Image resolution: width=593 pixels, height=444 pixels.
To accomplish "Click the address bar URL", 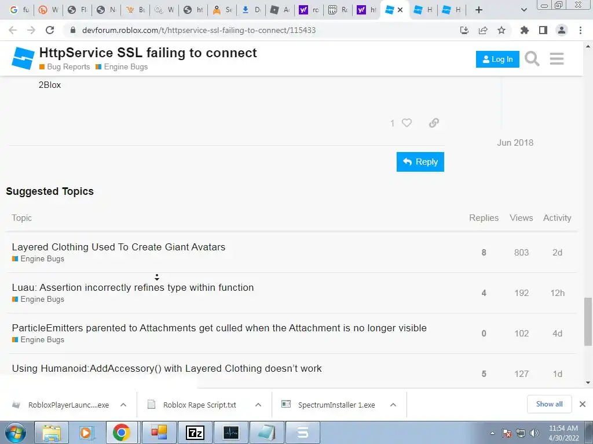I will click(199, 30).
